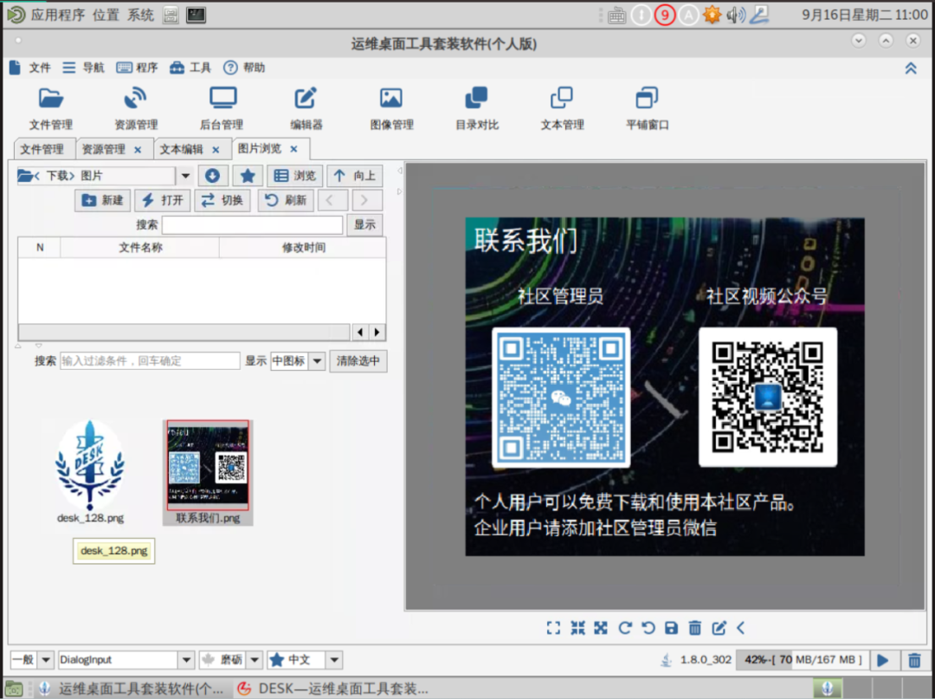Click the 新建 button
This screenshot has height=699, width=935.
click(x=102, y=200)
